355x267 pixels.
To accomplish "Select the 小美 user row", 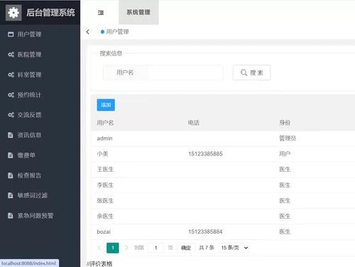I will [223, 154].
